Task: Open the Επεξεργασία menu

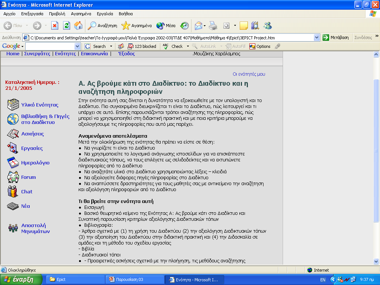Action: click(x=32, y=14)
